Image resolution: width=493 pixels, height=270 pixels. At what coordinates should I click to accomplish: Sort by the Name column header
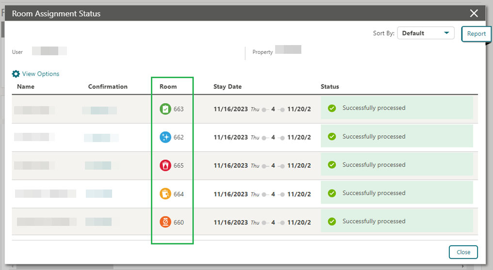26,87
